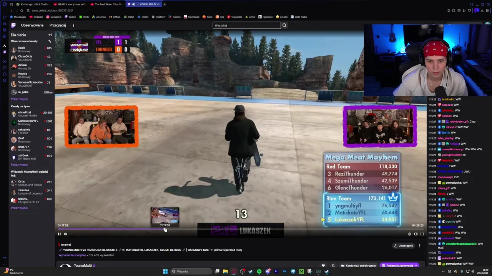Open video options three-dot menu

(420, 246)
